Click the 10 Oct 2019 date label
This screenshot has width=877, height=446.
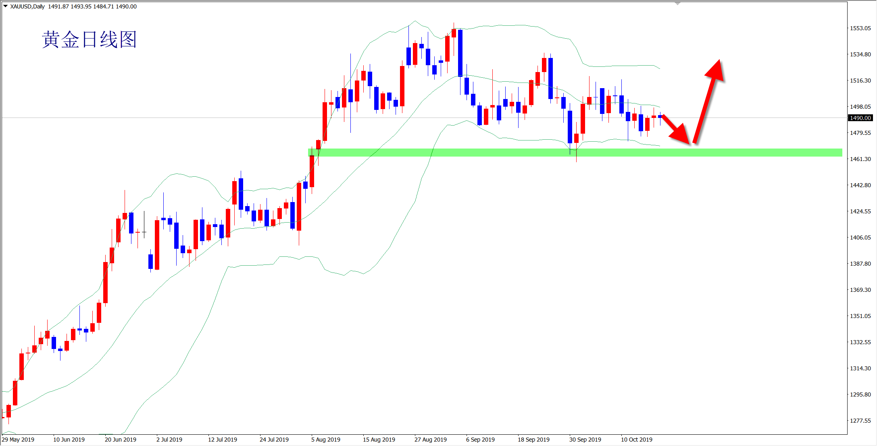636,440
